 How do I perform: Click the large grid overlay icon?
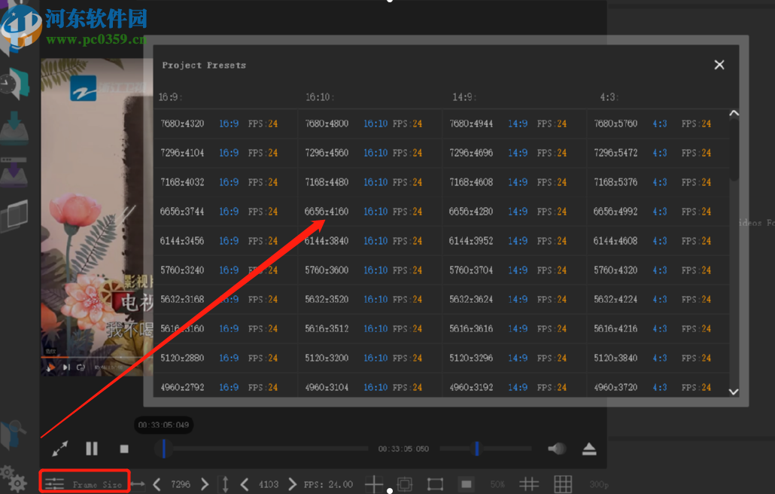(563, 484)
